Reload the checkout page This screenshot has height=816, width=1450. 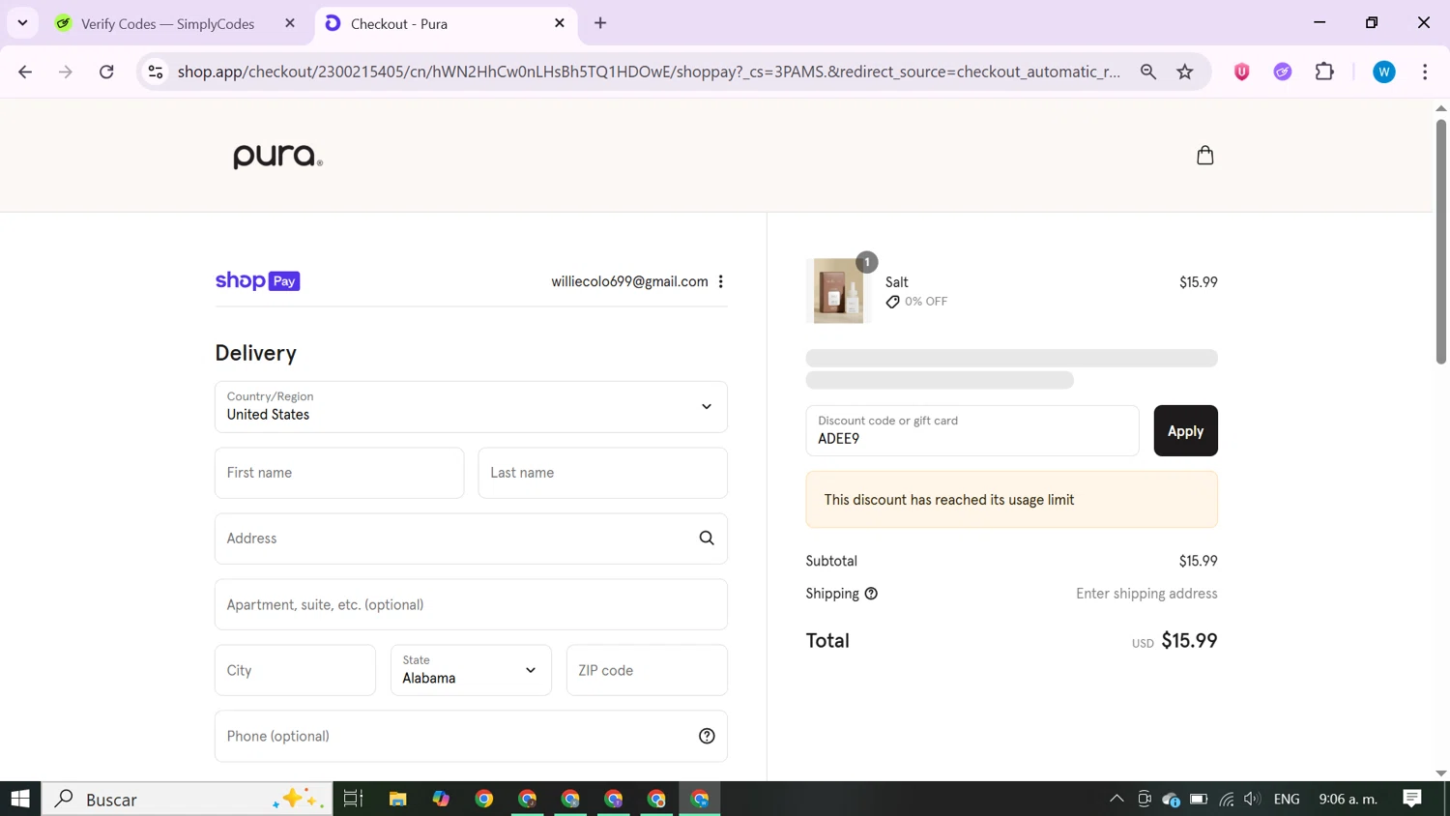point(106,72)
